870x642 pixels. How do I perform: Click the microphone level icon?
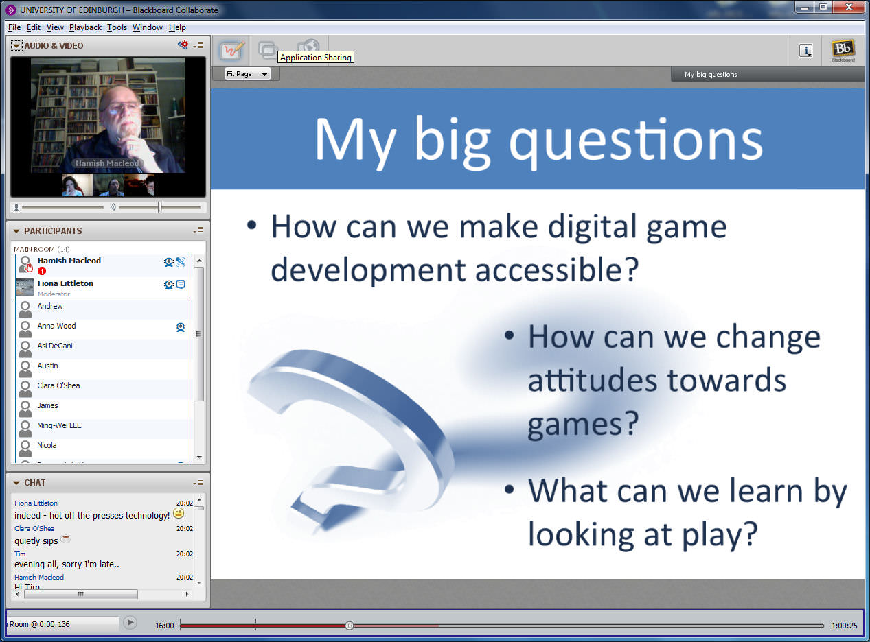(16, 206)
